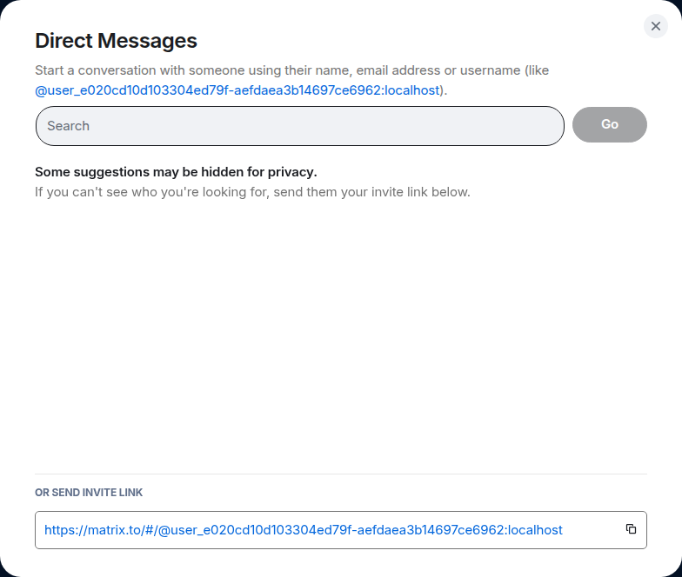
Task: Close the Direct Messages dialog
Action: tap(656, 26)
